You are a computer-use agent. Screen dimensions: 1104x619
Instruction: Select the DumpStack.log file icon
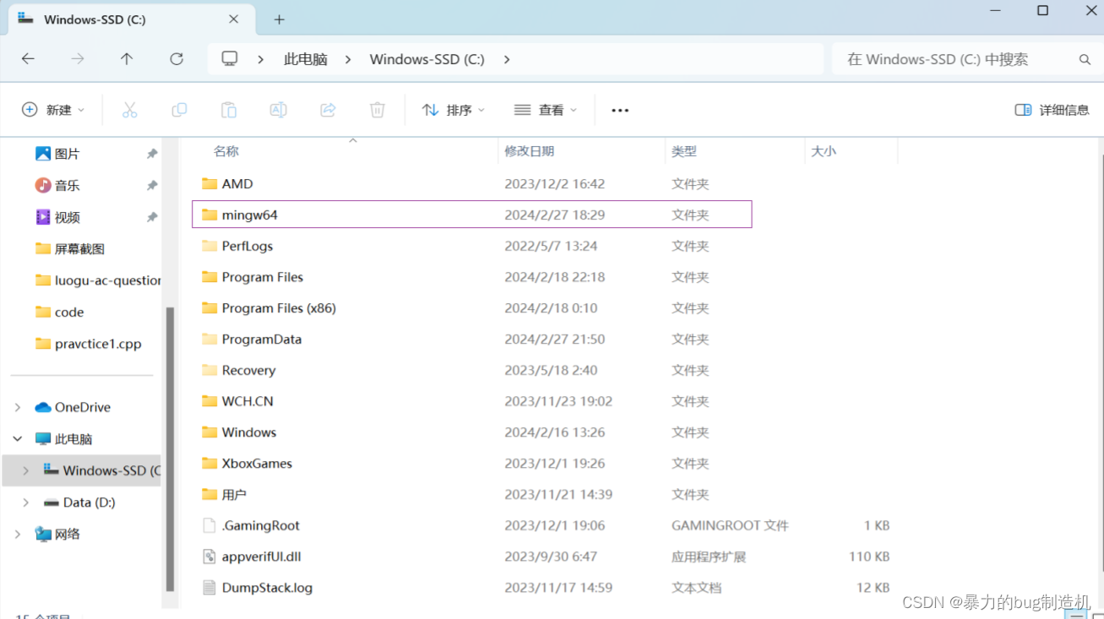pos(209,588)
